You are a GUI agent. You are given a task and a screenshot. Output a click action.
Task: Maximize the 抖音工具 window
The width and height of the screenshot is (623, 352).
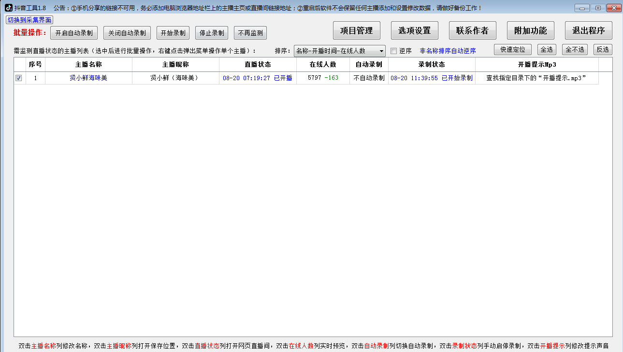[x=598, y=8]
